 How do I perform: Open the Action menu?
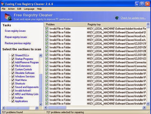pos(11,9)
